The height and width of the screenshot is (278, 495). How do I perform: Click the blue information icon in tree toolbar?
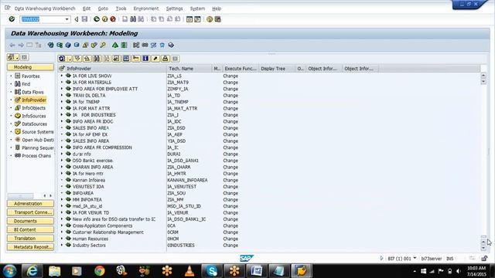[x=145, y=59]
